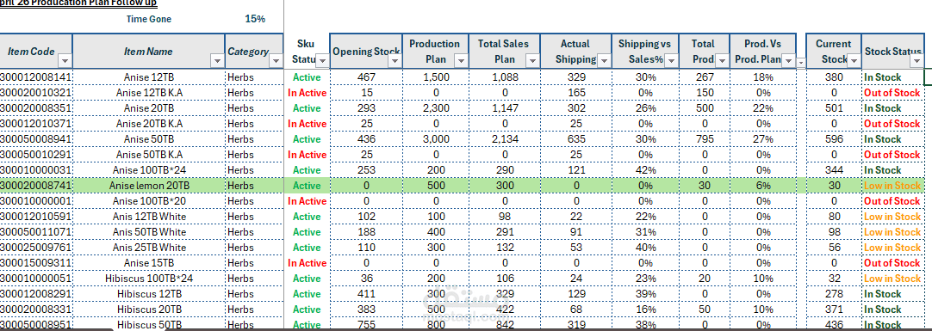Viewport: 932px width, 331px height.
Task: Select total prod value 795
Action: pos(705,138)
